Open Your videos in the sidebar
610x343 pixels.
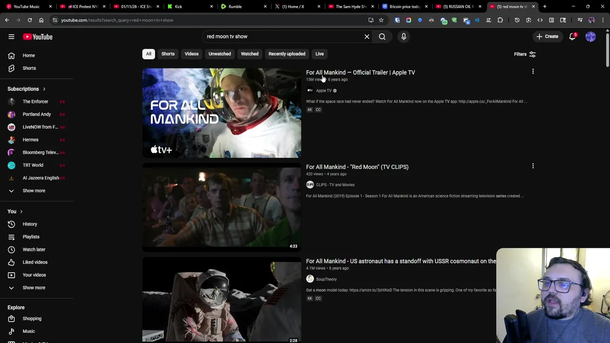(34, 275)
